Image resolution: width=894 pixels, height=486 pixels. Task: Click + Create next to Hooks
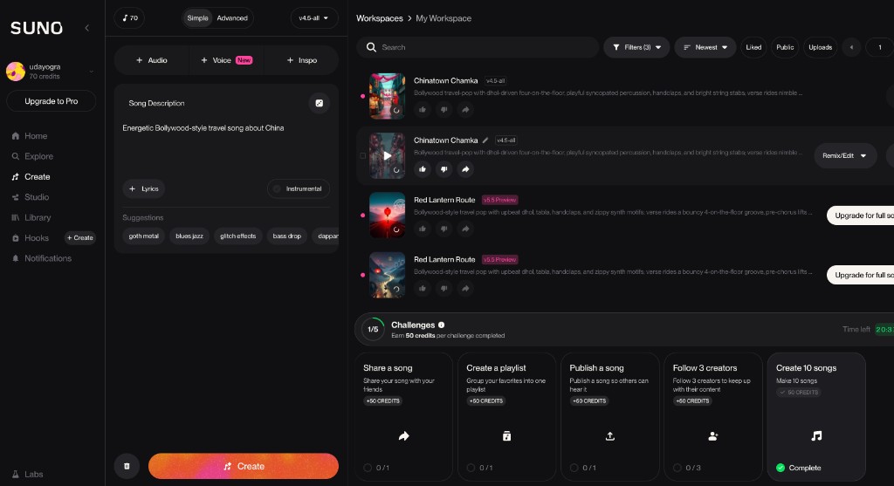79,238
